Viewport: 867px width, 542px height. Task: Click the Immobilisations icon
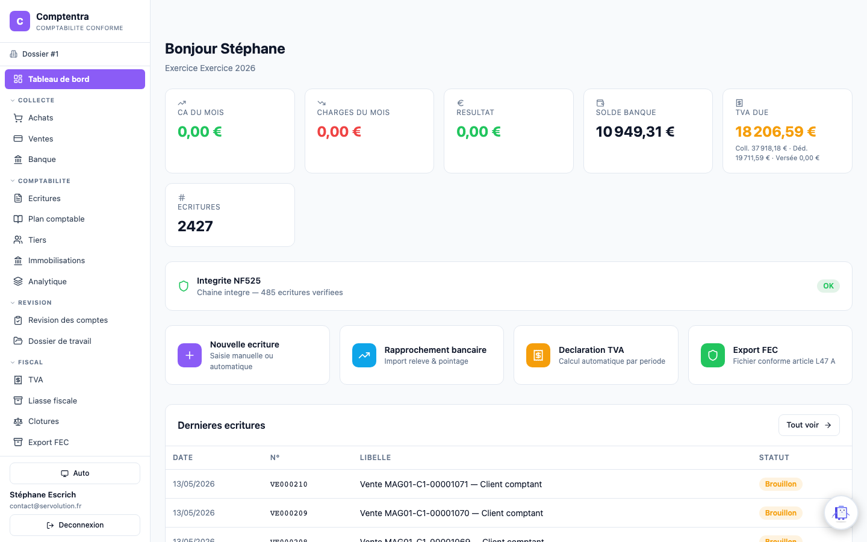click(18, 261)
